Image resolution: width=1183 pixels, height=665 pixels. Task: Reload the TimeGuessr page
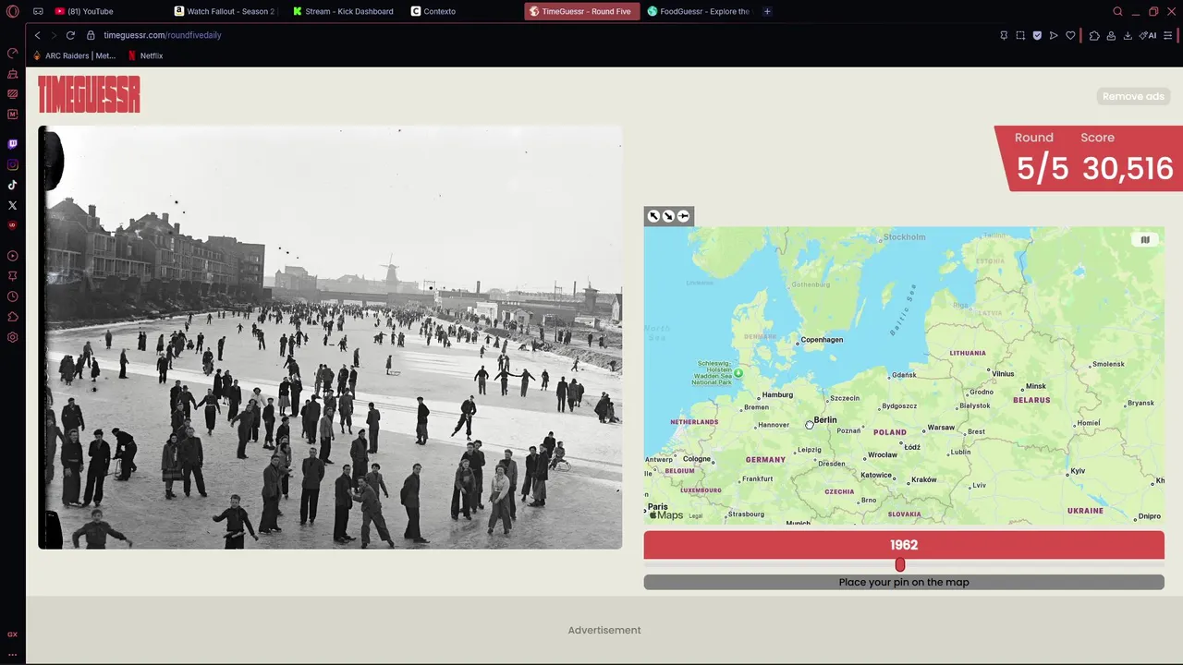tap(70, 35)
